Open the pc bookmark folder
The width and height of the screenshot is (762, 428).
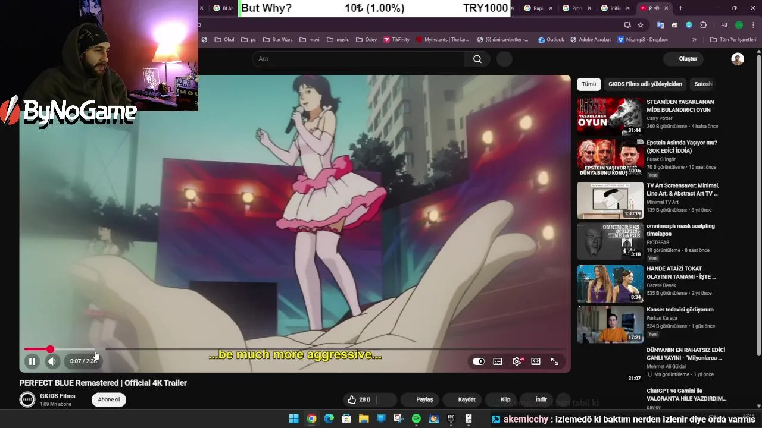pyautogui.click(x=248, y=40)
